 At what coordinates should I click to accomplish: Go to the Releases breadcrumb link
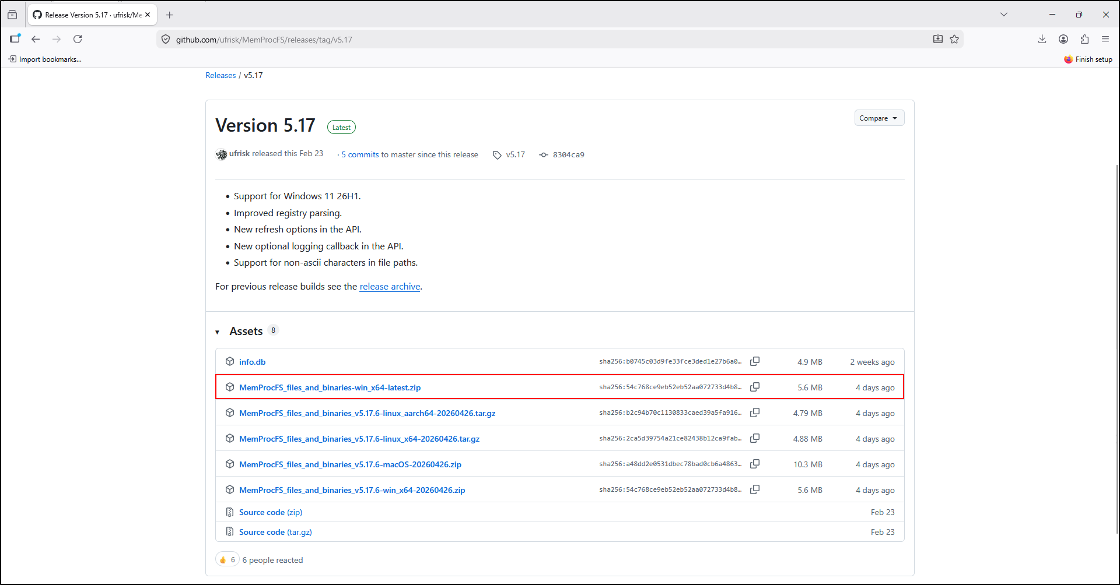pos(220,75)
